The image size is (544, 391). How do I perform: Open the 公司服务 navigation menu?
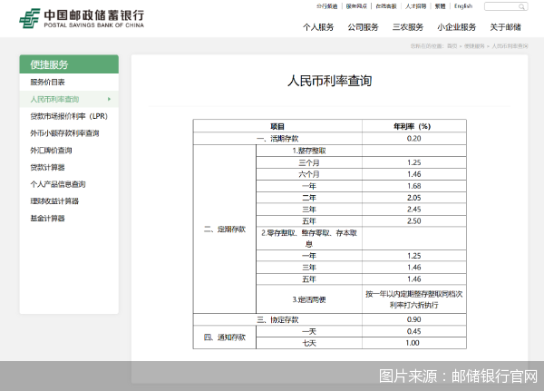click(364, 27)
